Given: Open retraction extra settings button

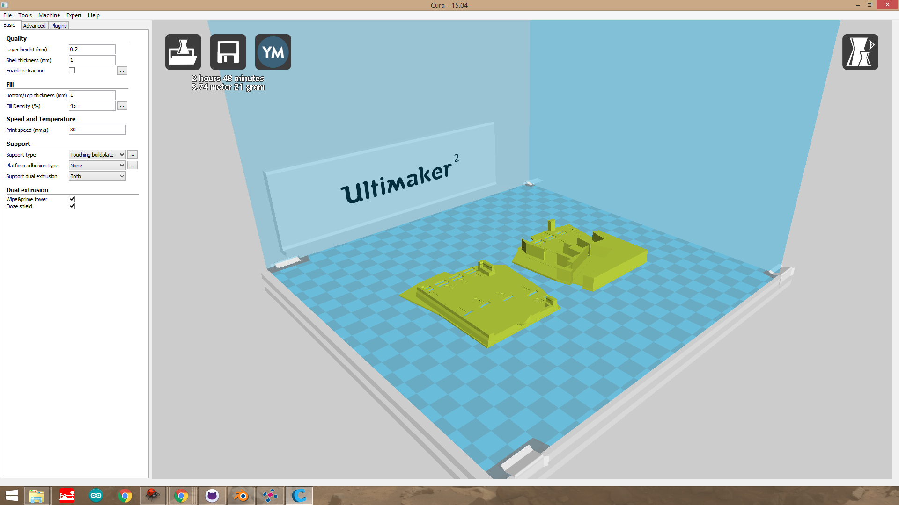Looking at the screenshot, I should tap(122, 71).
